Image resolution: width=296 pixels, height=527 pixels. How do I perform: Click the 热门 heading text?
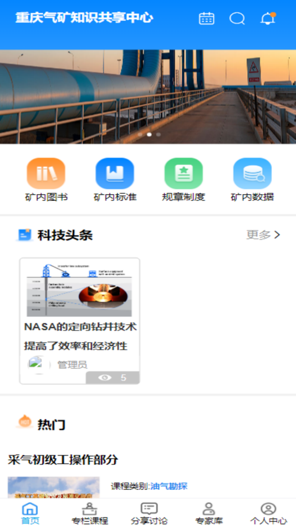[x=51, y=425]
